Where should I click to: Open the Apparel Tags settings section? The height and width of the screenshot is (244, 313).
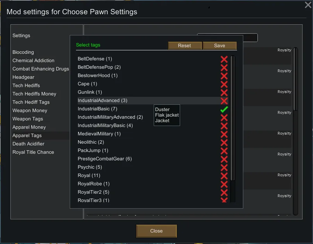coord(27,135)
